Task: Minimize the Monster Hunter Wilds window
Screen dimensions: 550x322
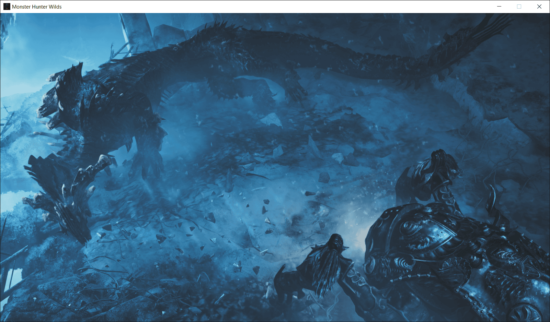Action: click(x=499, y=7)
